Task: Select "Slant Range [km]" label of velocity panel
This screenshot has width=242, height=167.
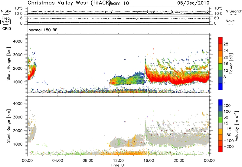Action: pyautogui.click(x=8, y=126)
